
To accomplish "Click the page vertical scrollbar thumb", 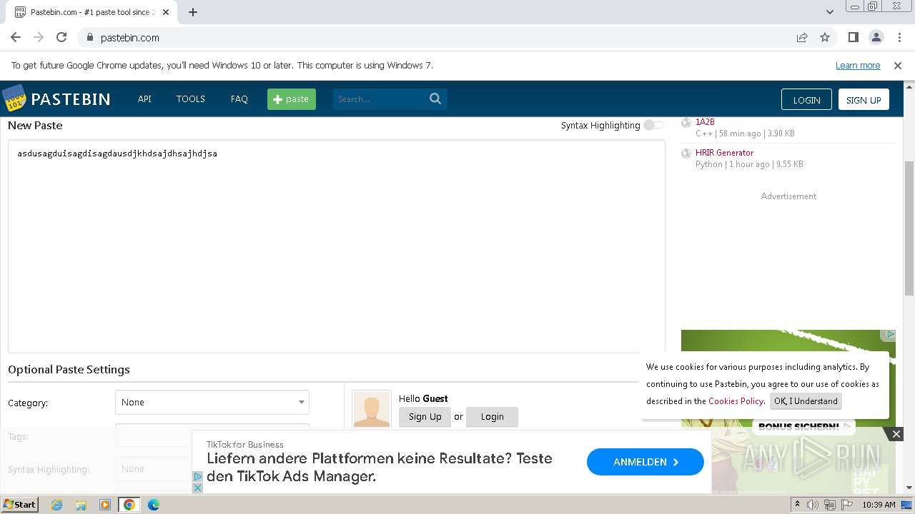I will coord(909,228).
